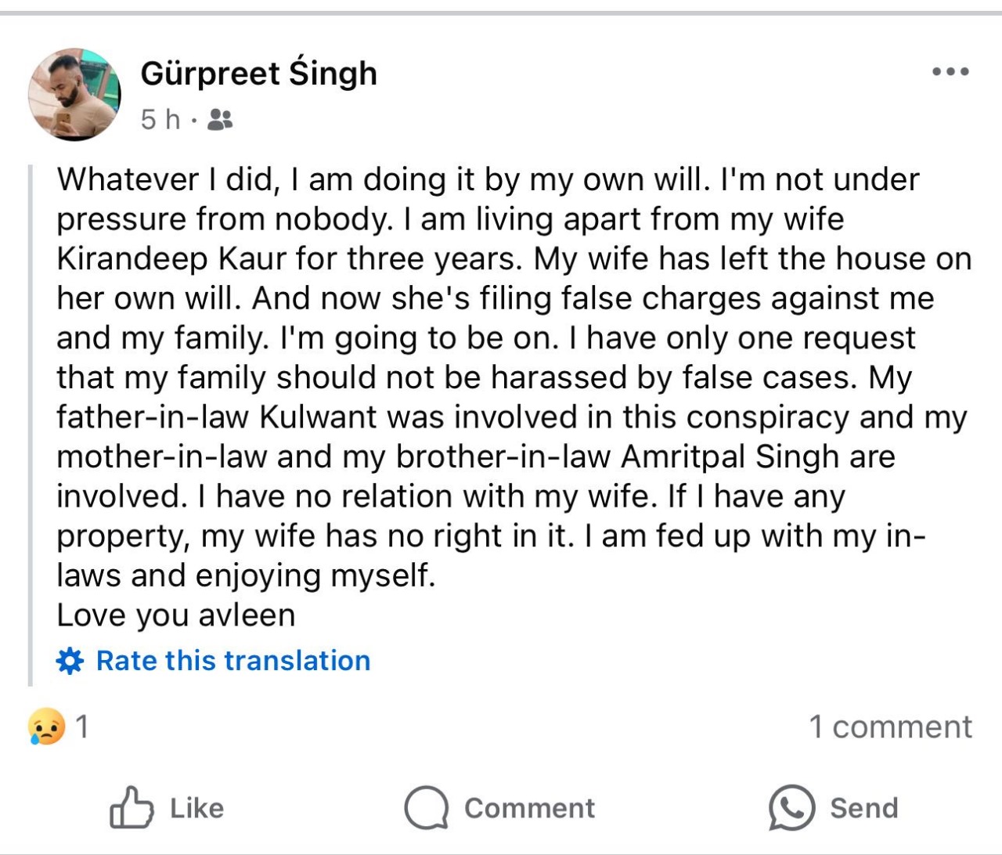The width and height of the screenshot is (1002, 855).
Task: Show who reacted via the reaction count 1
Action: click(x=82, y=727)
